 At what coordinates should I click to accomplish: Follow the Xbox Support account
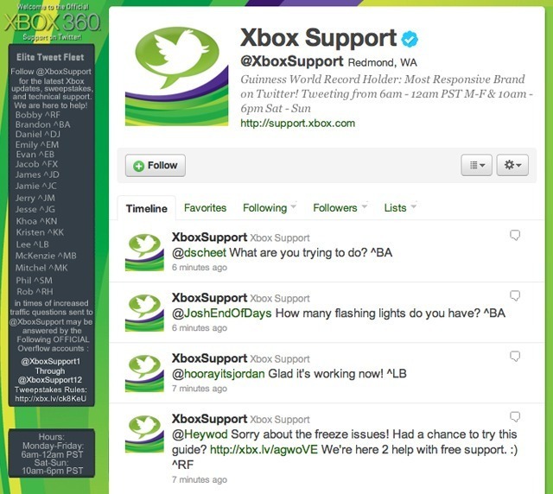156,165
